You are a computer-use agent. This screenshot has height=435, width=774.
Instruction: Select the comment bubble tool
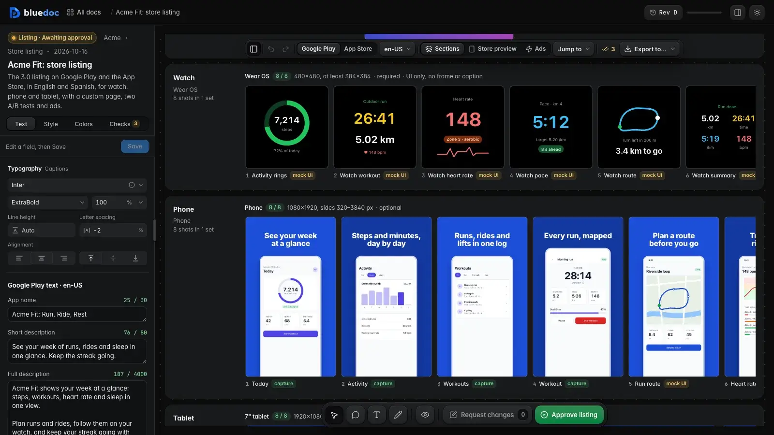tap(356, 415)
